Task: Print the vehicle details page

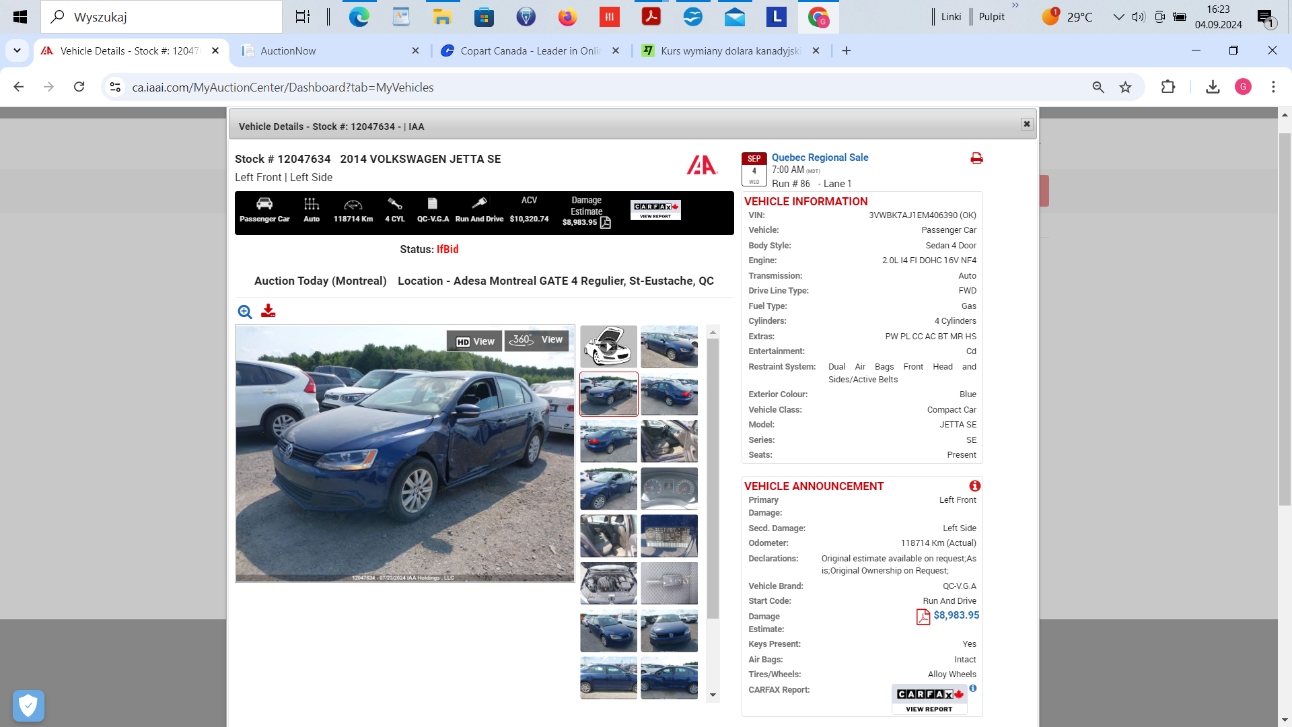Action: [976, 158]
